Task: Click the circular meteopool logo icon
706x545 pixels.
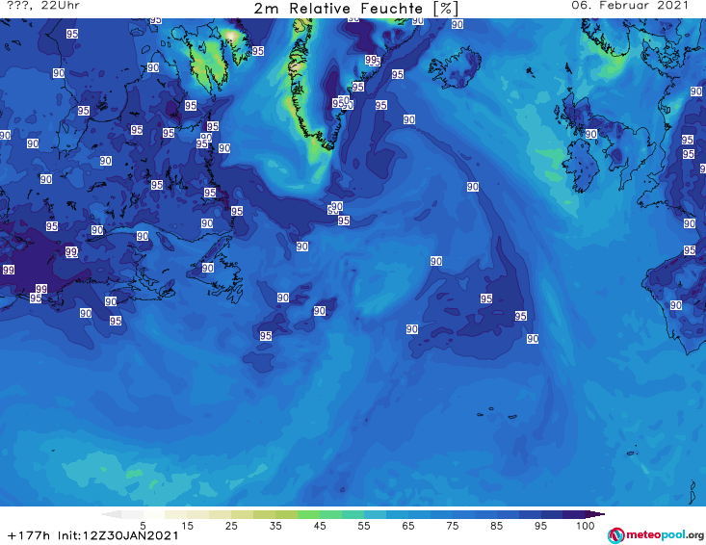Action: click(616, 535)
